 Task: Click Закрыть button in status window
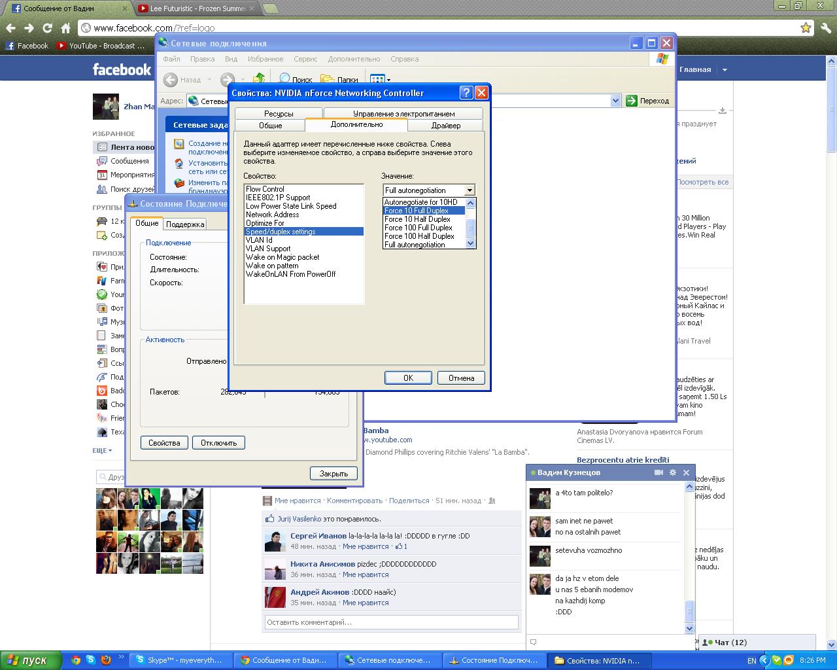(x=333, y=473)
